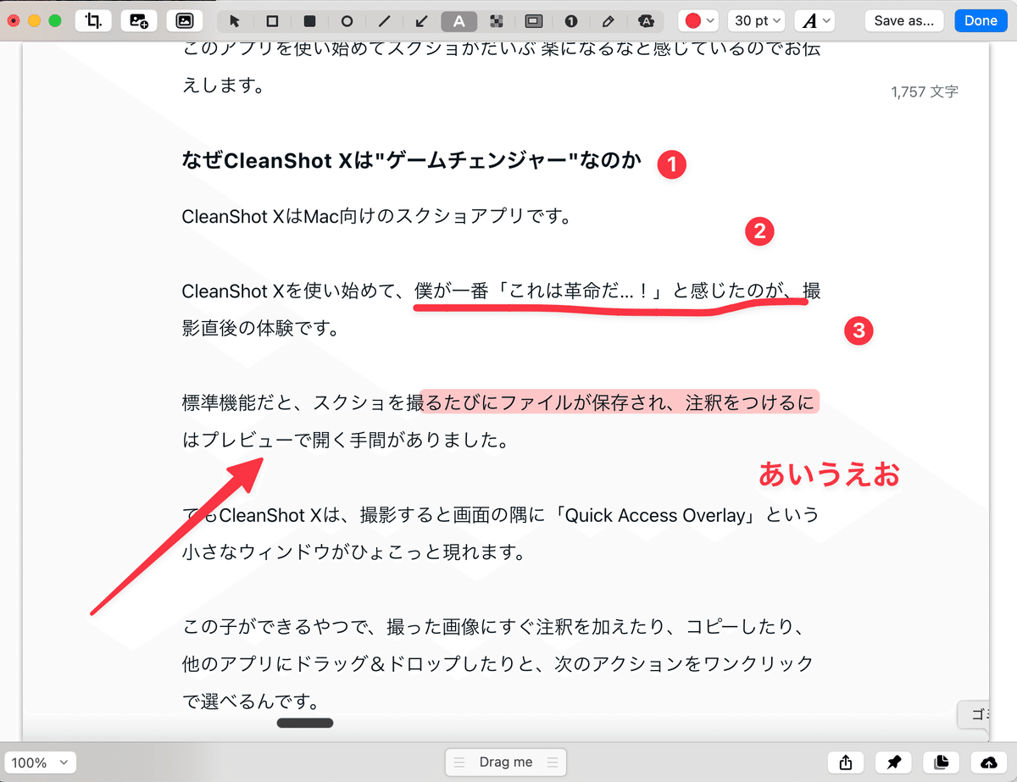Click the Save as... button
The image size is (1017, 782).
[x=903, y=19]
